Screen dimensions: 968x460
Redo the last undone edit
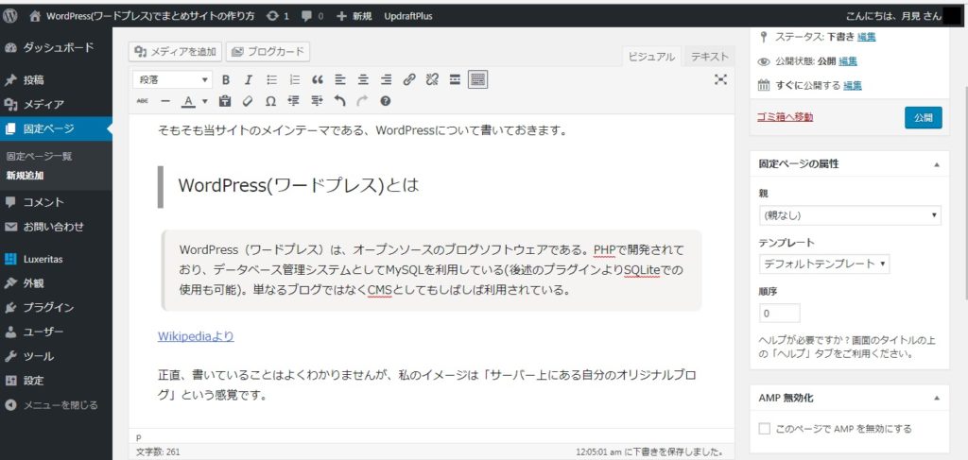362,101
